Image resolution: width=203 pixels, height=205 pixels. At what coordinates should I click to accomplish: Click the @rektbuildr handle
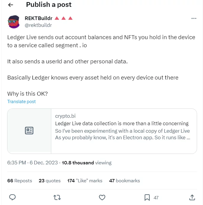(38, 25)
